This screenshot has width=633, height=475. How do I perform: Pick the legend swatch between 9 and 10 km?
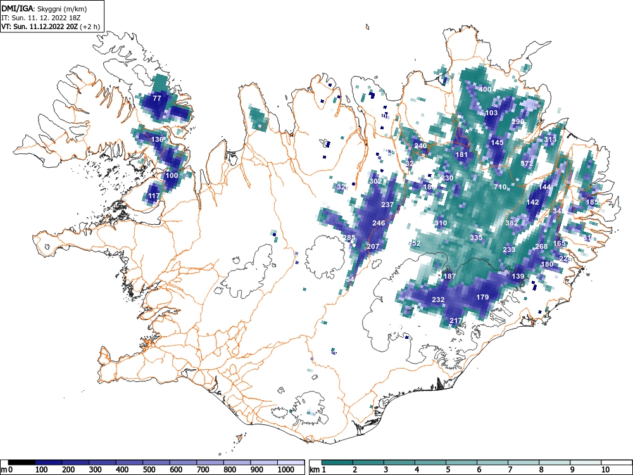click(586, 462)
